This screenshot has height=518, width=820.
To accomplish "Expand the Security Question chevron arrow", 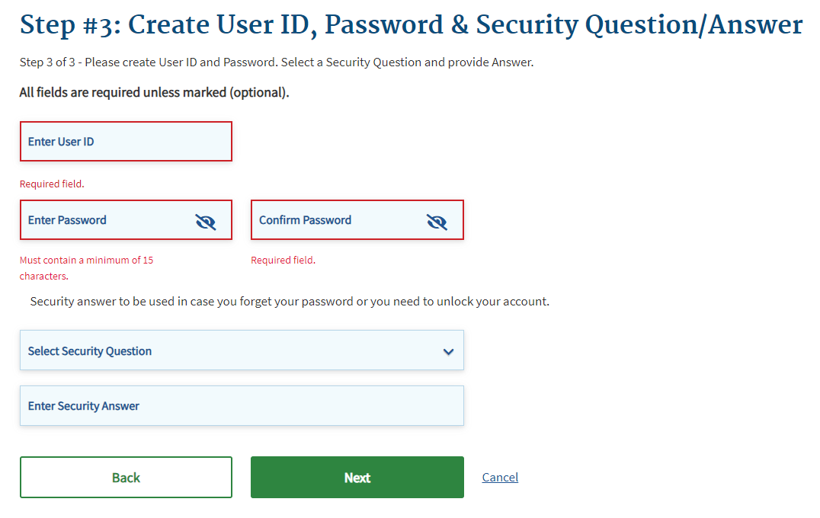I will [448, 352].
